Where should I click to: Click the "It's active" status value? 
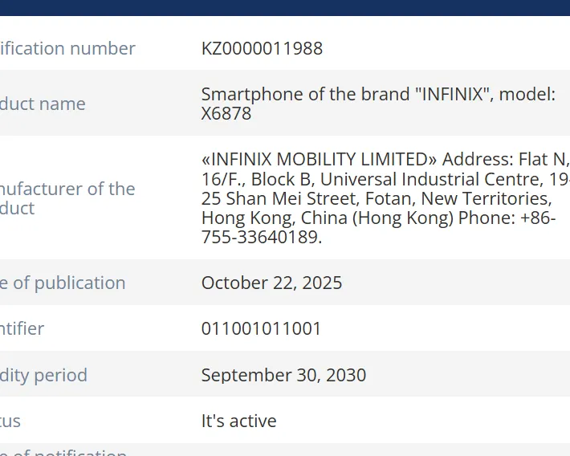[x=238, y=421]
